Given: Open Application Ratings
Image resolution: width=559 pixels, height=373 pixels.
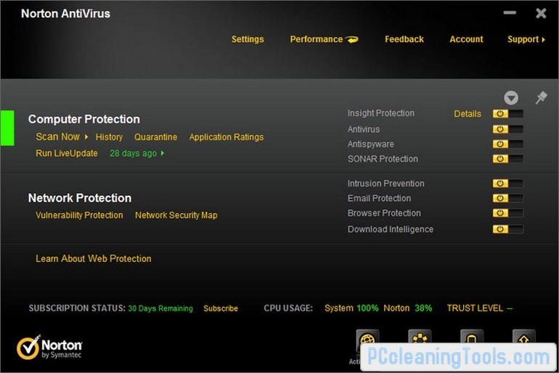Looking at the screenshot, I should point(227,137).
